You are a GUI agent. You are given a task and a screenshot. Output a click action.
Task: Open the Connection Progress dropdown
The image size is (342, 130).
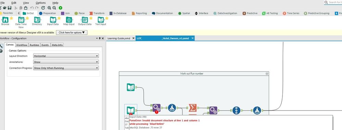pyautogui.click(x=66, y=68)
